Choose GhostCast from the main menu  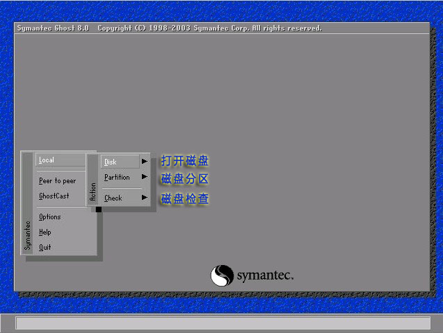54,196
